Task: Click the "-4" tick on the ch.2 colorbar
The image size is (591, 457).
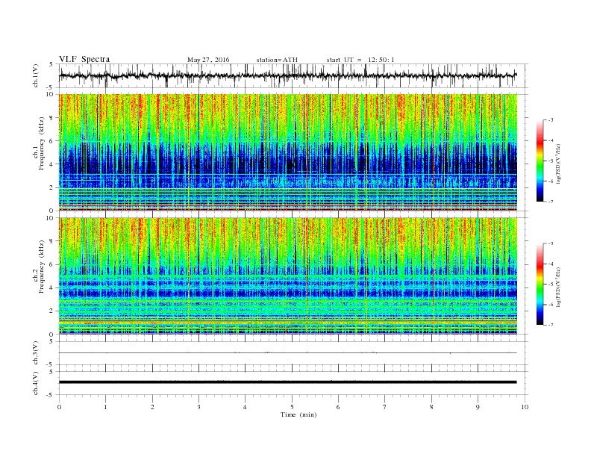Action: 550,264
